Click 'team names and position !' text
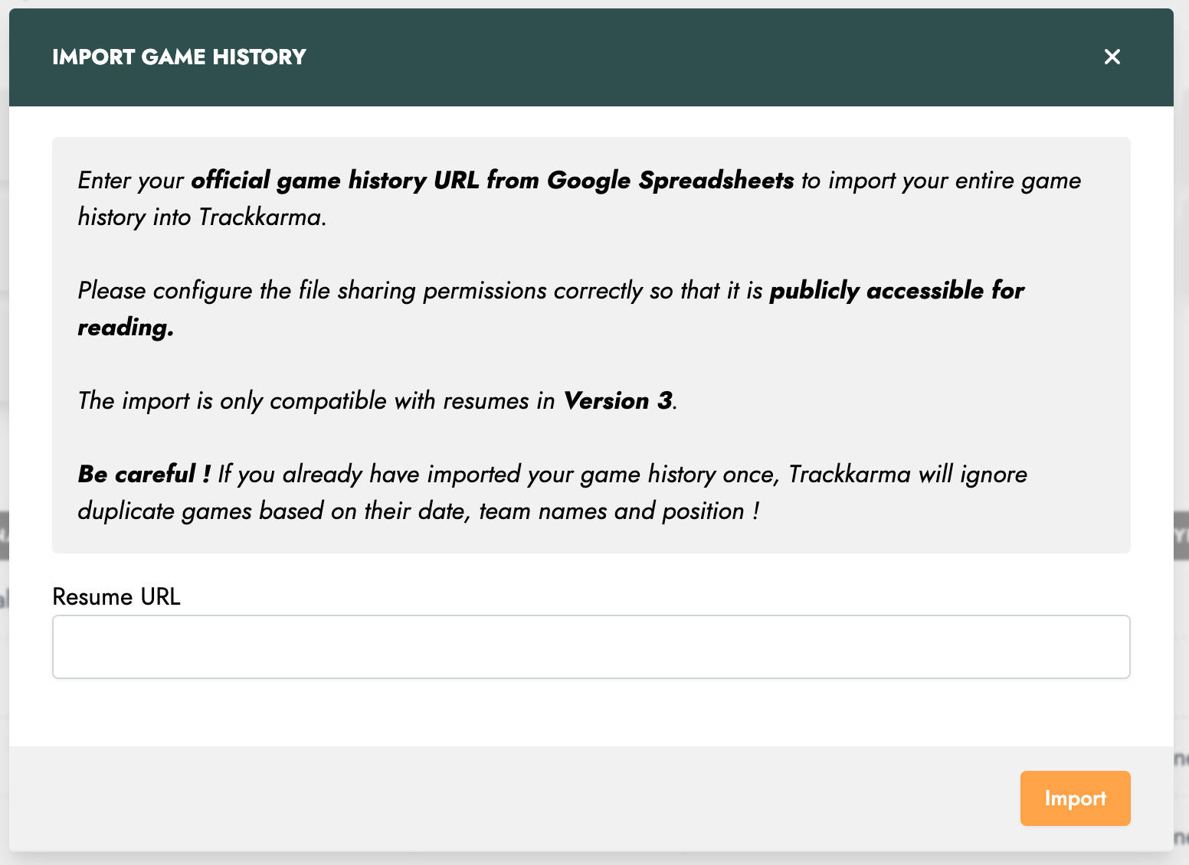The height and width of the screenshot is (865, 1189). (x=619, y=511)
